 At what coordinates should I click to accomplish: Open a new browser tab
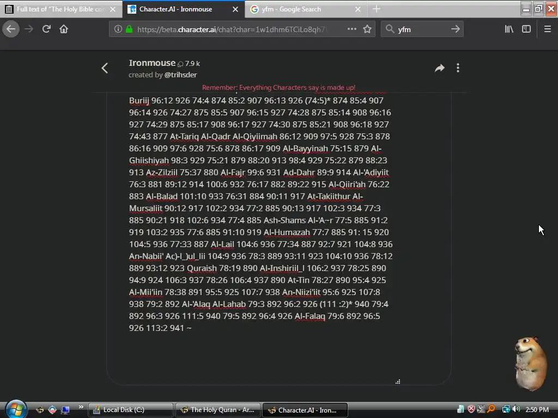click(377, 9)
